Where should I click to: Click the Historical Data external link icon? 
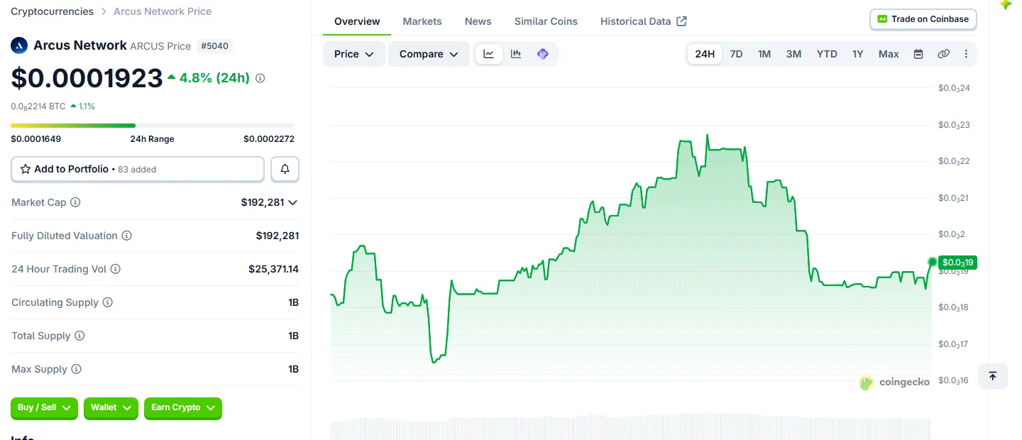click(x=681, y=21)
